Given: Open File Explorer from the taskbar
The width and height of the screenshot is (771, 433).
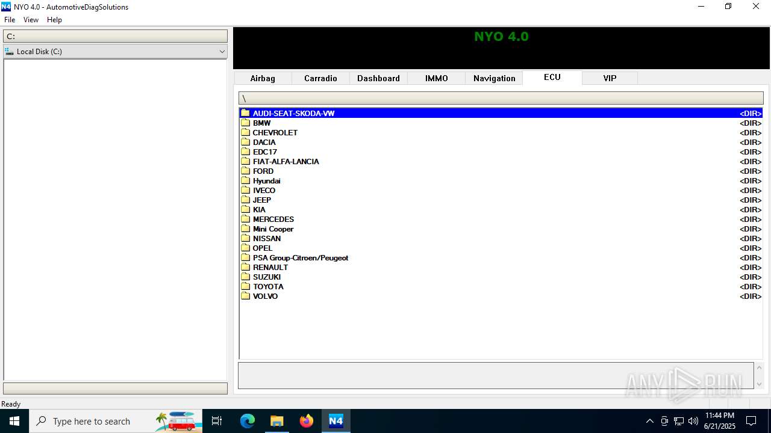Looking at the screenshot, I should (x=276, y=421).
